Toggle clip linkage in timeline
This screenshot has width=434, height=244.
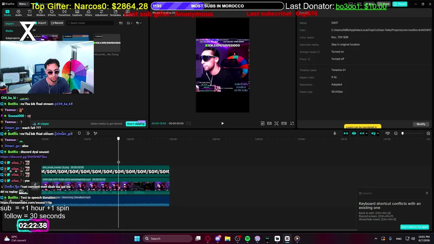(x=362, y=134)
